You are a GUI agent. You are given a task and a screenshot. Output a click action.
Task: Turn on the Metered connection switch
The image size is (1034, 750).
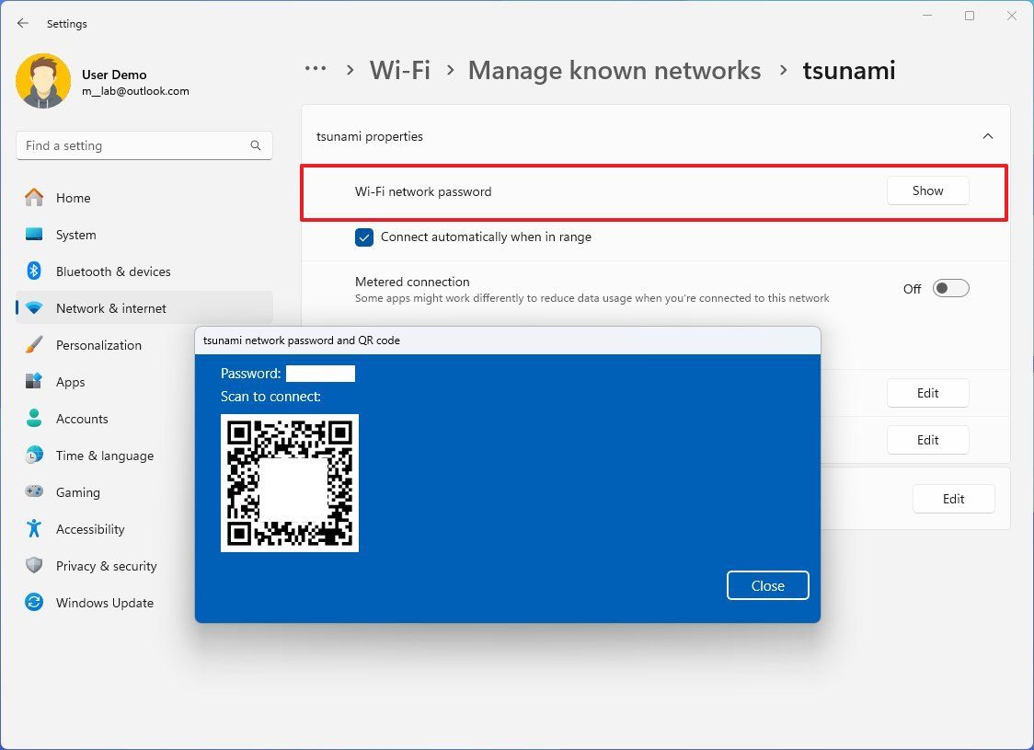pos(950,288)
